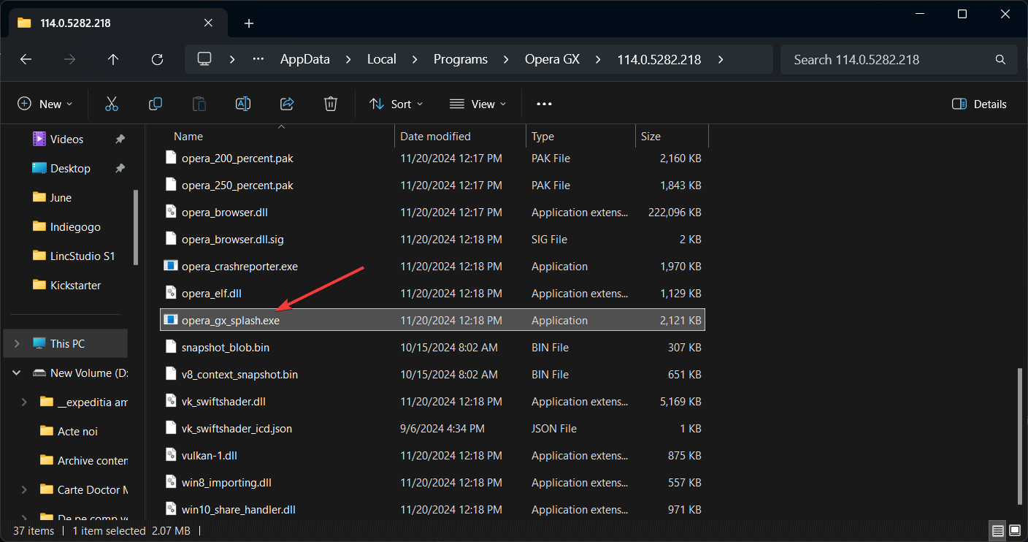Image resolution: width=1028 pixels, height=542 pixels.
Task: Select v8_context_snapshot.bin file
Action: [x=432, y=374]
